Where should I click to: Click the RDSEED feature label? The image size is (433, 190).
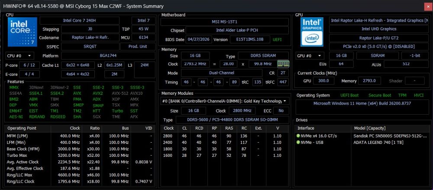click(58, 117)
